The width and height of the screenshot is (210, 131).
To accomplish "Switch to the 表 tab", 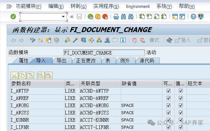I will point(108,61).
